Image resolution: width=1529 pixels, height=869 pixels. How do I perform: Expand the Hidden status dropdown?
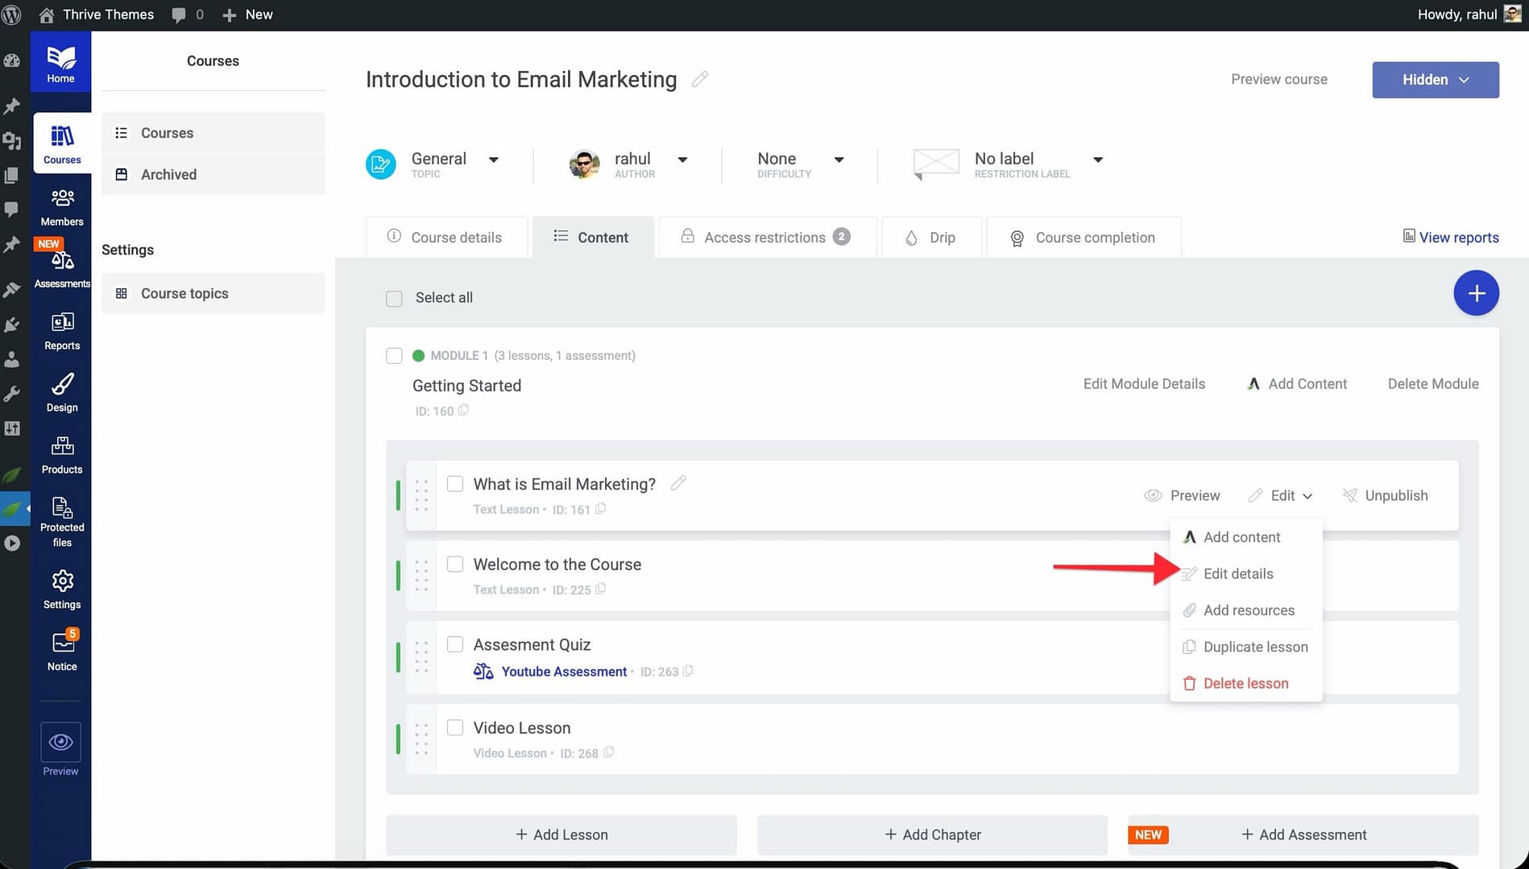click(x=1435, y=80)
